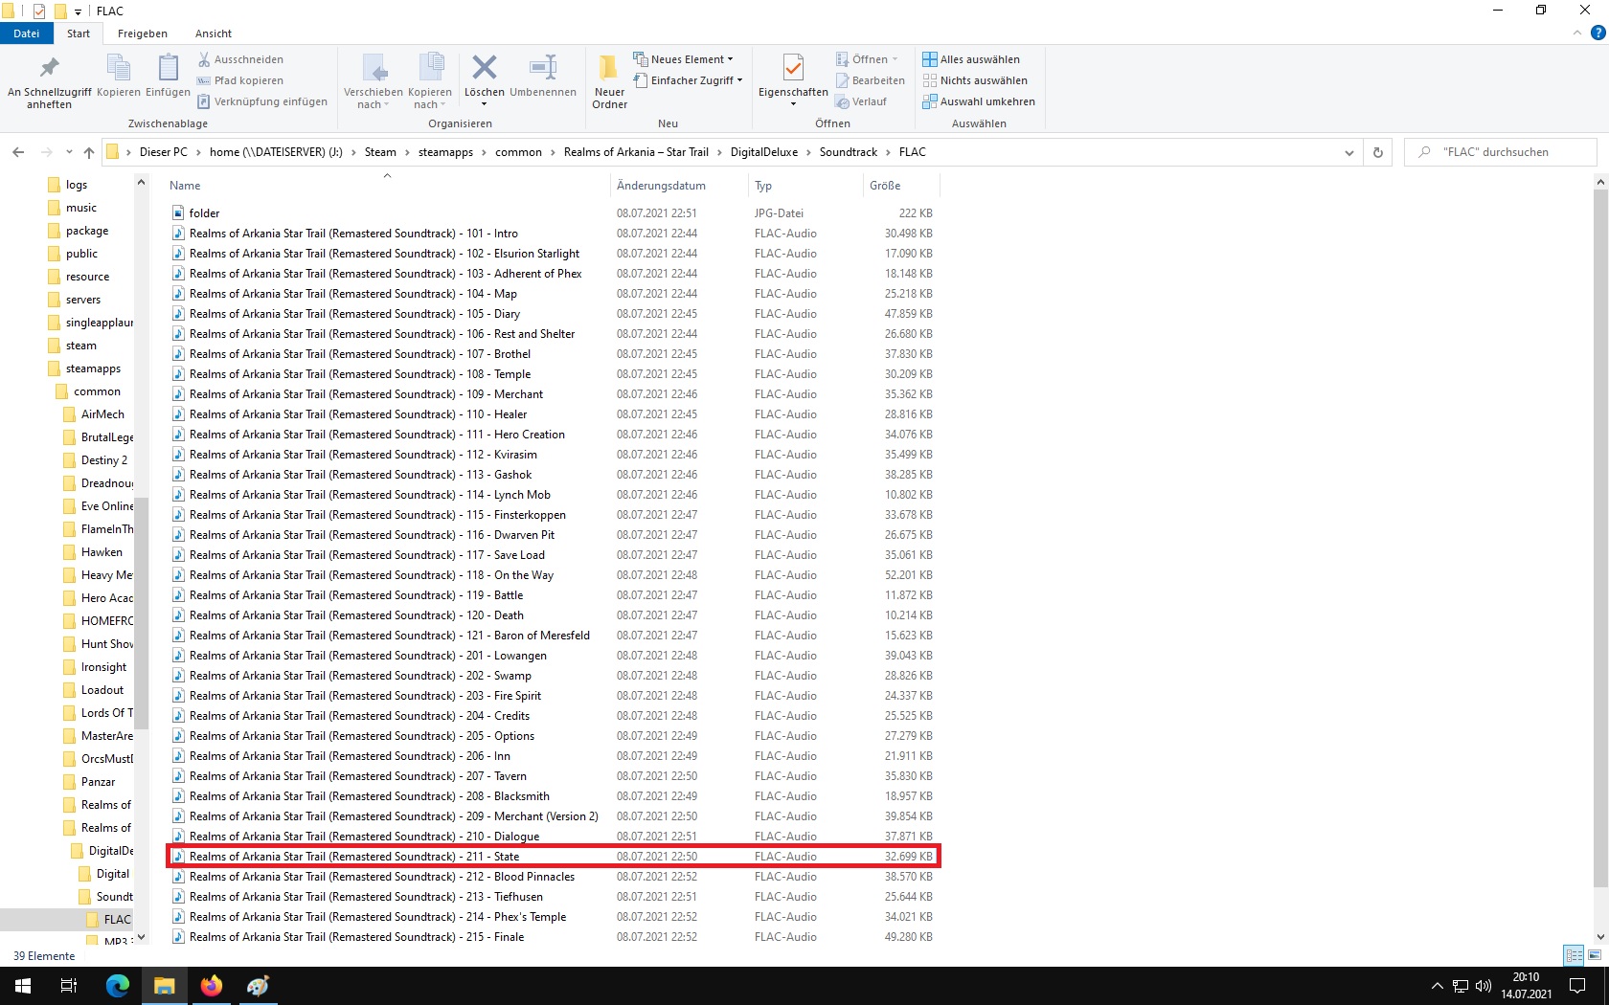The height and width of the screenshot is (1005, 1609).
Task: Select Ausschneiden scissors command
Action: coord(240,59)
